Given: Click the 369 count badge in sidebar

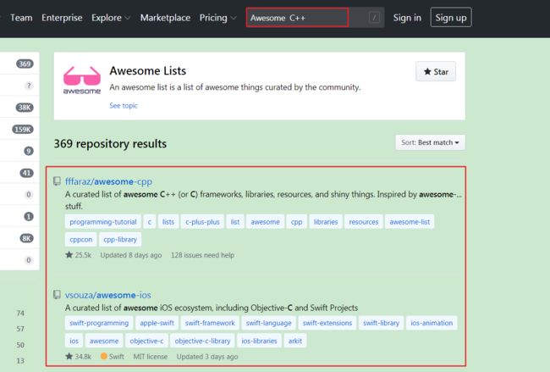Looking at the screenshot, I should pyautogui.click(x=25, y=64).
